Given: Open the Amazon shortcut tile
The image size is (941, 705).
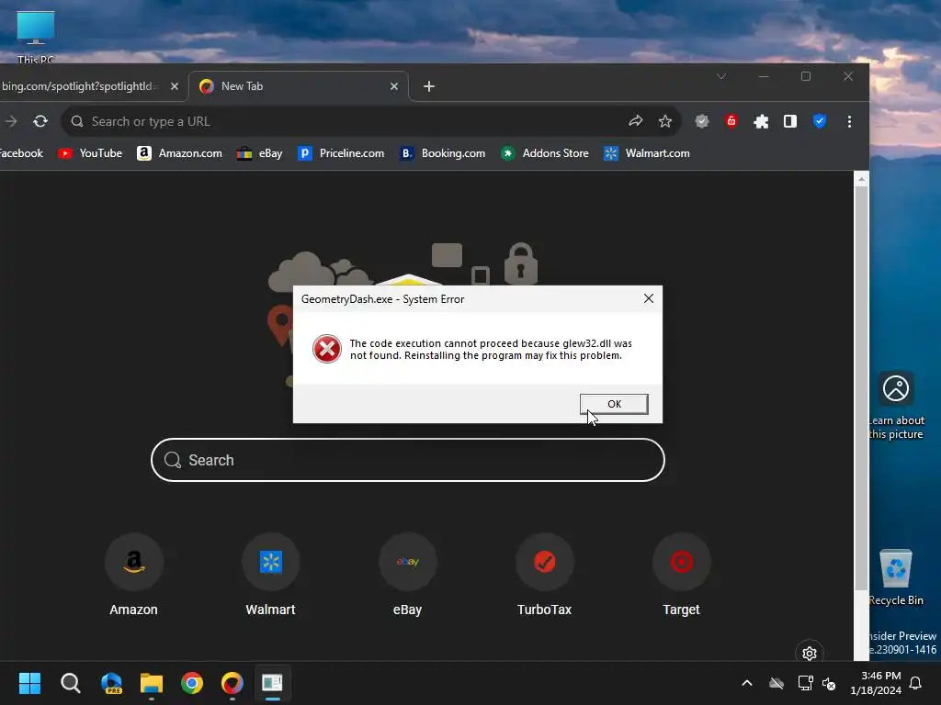Looking at the screenshot, I should pyautogui.click(x=133, y=575).
